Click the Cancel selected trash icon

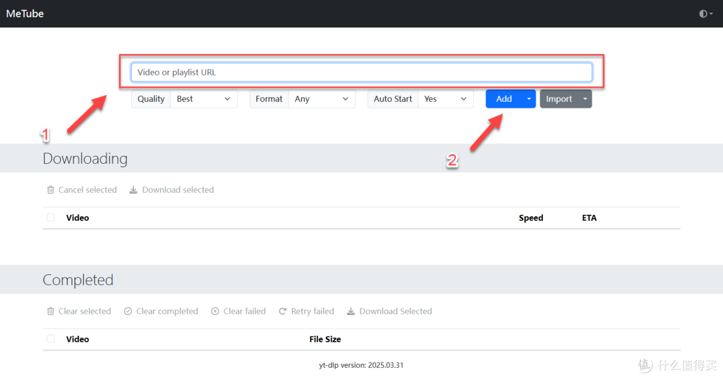[51, 190]
